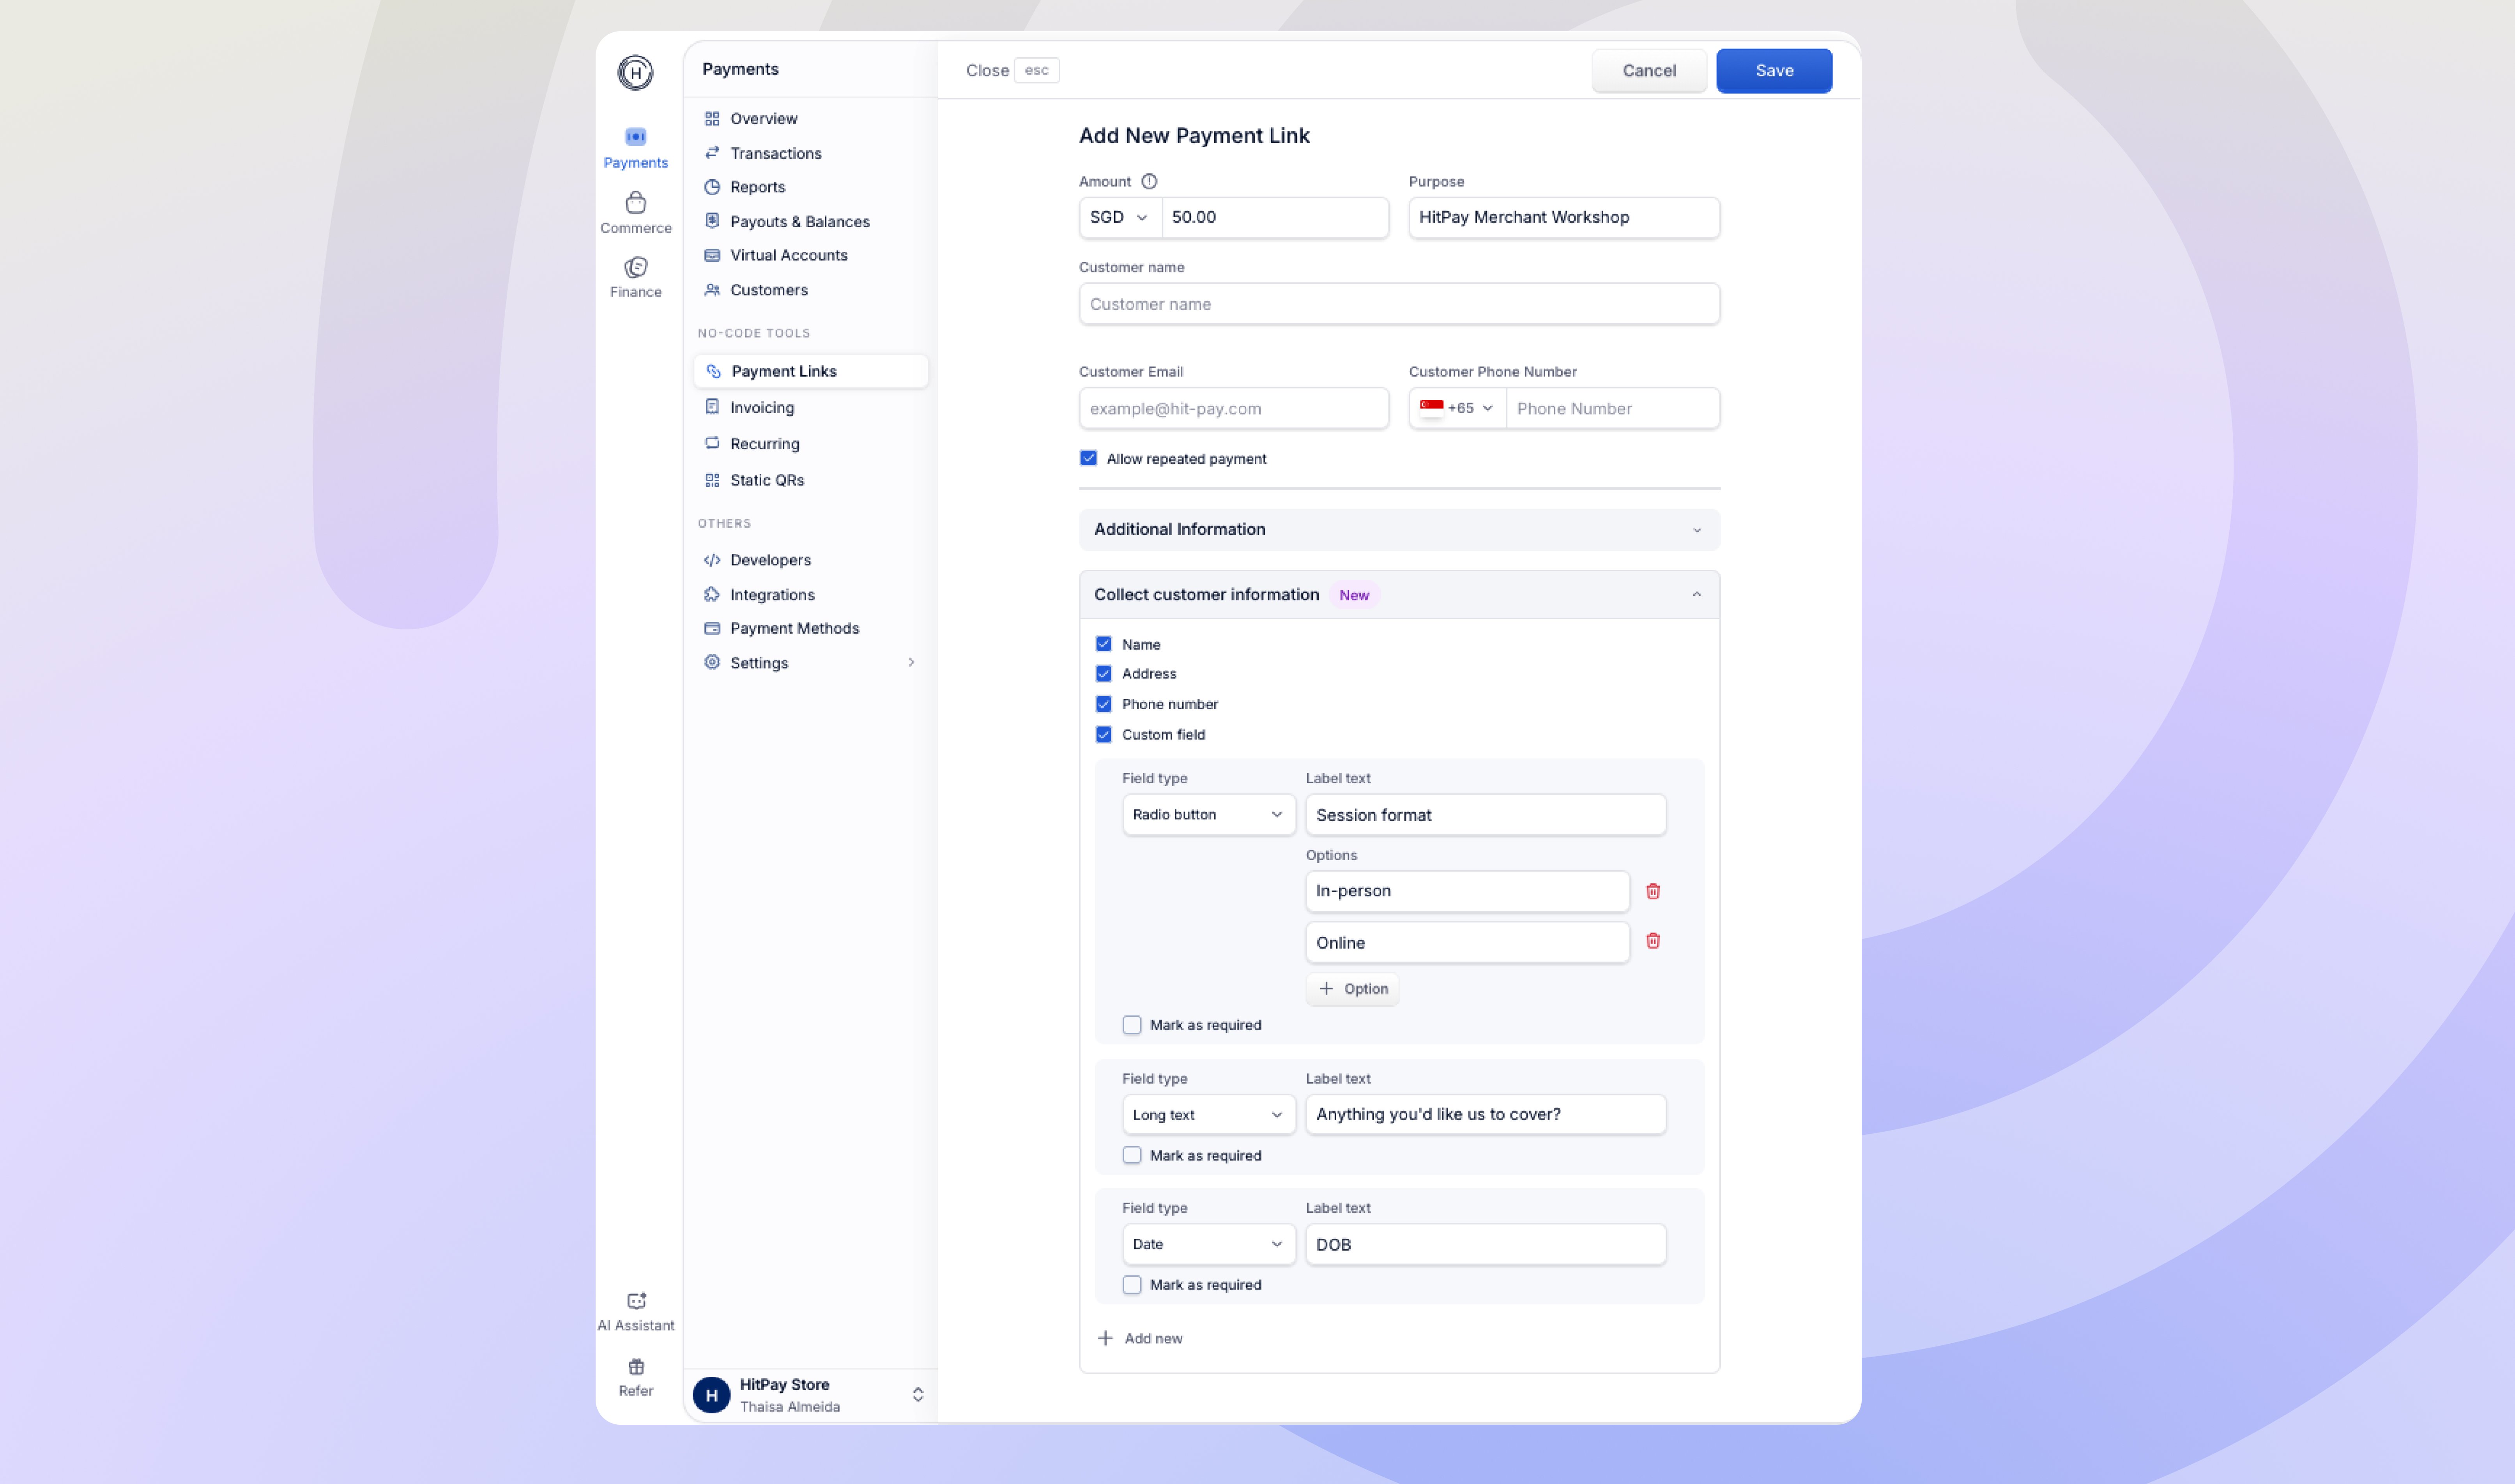The image size is (2515, 1484).
Task: Click the Static QRs icon
Action: tap(712, 480)
